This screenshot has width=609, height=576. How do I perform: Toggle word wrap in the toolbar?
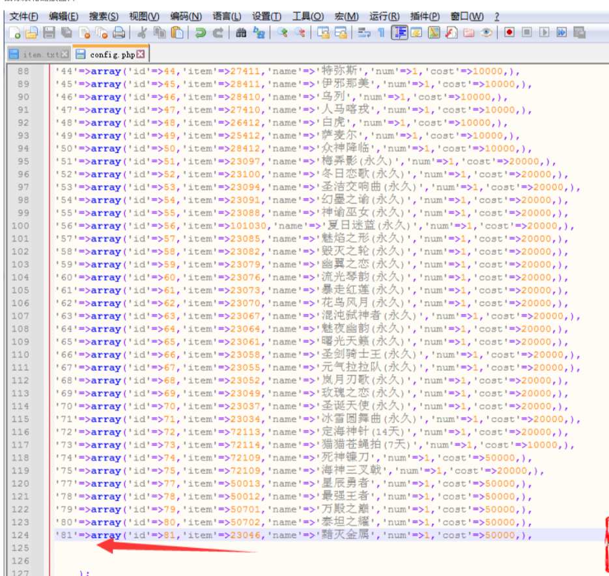(x=364, y=33)
